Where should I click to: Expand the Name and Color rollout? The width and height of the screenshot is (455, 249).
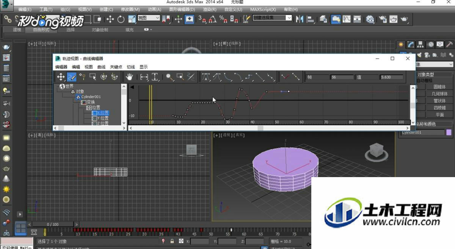pos(426,124)
